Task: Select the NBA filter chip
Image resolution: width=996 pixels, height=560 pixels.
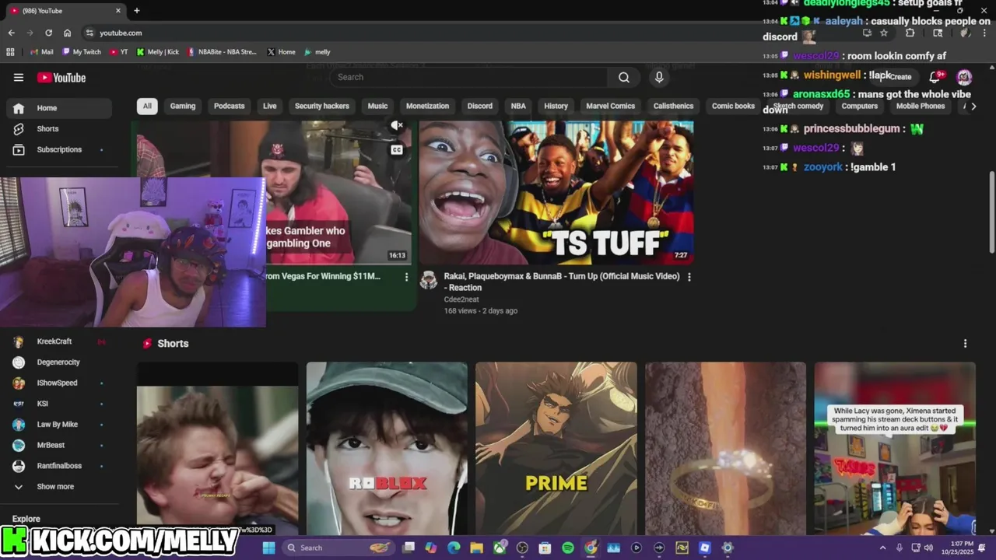Action: click(518, 106)
